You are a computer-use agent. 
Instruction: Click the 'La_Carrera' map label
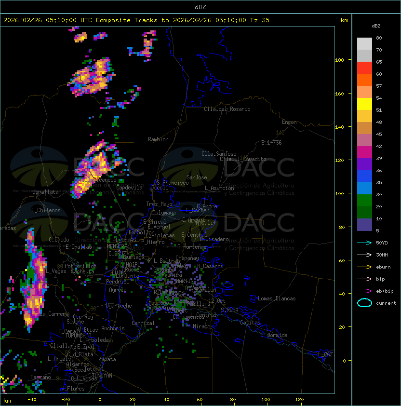click(x=54, y=314)
